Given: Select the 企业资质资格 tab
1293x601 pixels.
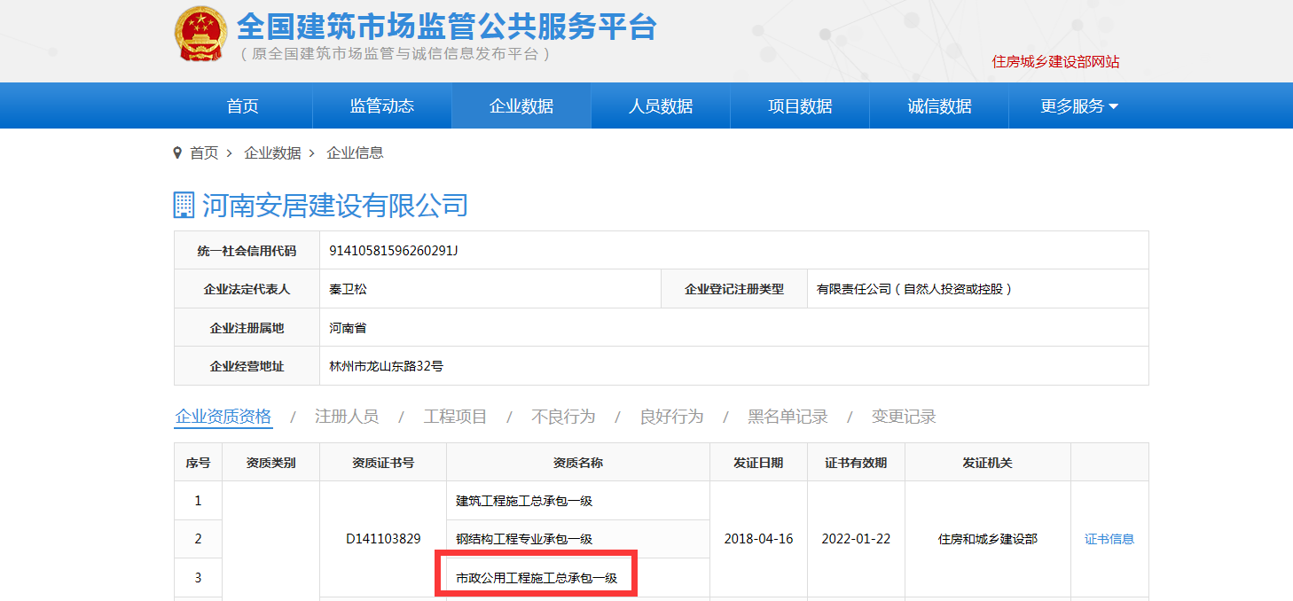Looking at the screenshot, I should coord(223,417).
